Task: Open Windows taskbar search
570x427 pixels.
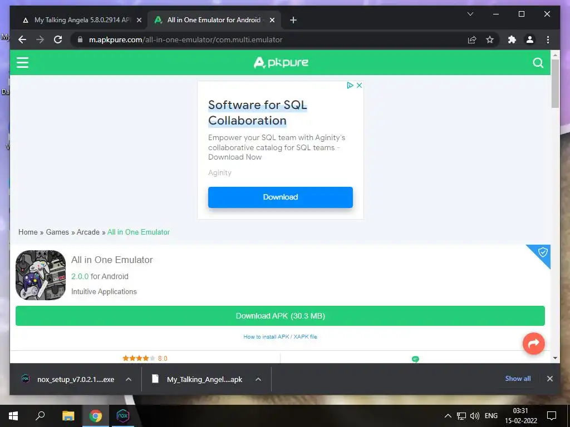Action: (x=40, y=416)
